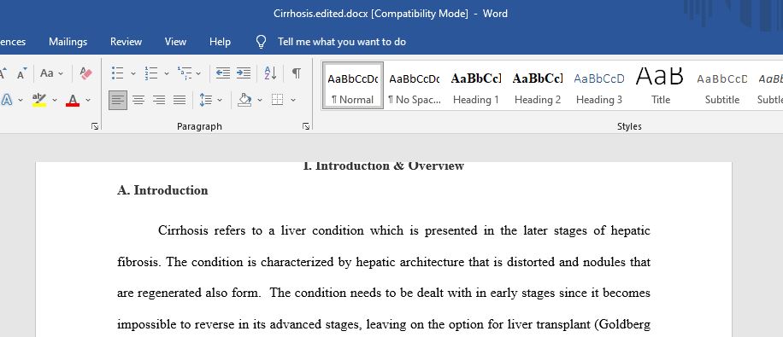The height and width of the screenshot is (337, 783).
Task: Open the Paragraph settings dialog launcher
Action: pyautogui.click(x=306, y=127)
